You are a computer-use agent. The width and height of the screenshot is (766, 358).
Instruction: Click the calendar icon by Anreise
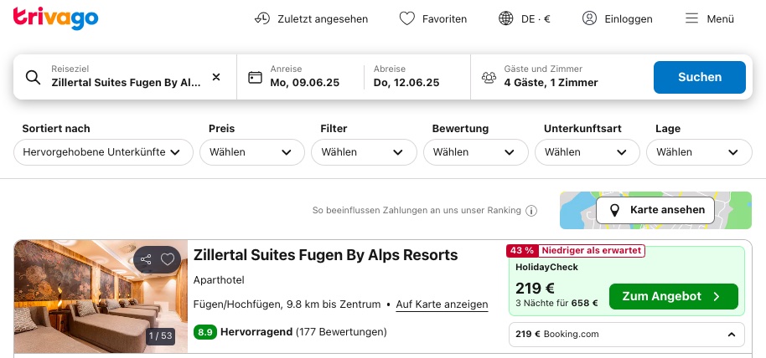255,77
